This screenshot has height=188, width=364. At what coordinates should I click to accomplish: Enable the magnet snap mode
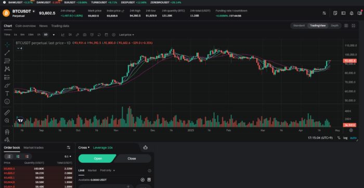pos(7,132)
